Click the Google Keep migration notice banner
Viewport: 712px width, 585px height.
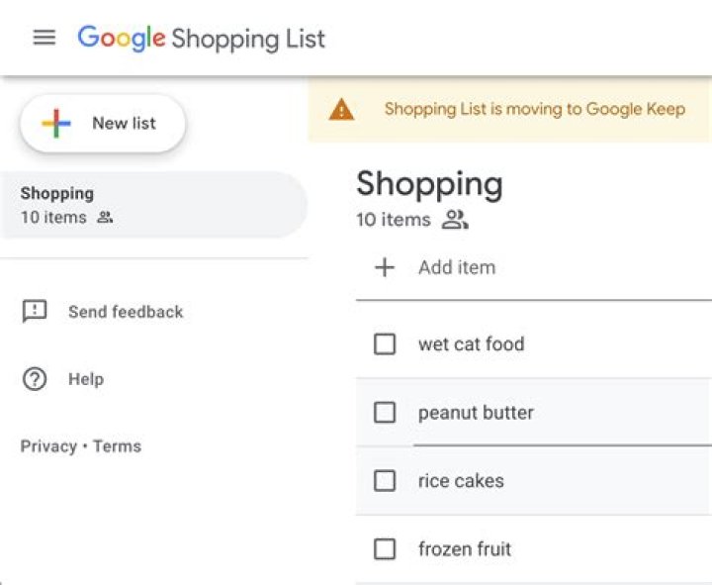(534, 109)
